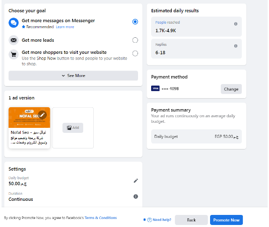Show info about People reached

236,24
